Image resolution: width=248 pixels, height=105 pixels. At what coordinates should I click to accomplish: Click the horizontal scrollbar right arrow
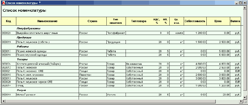(x=241, y=101)
